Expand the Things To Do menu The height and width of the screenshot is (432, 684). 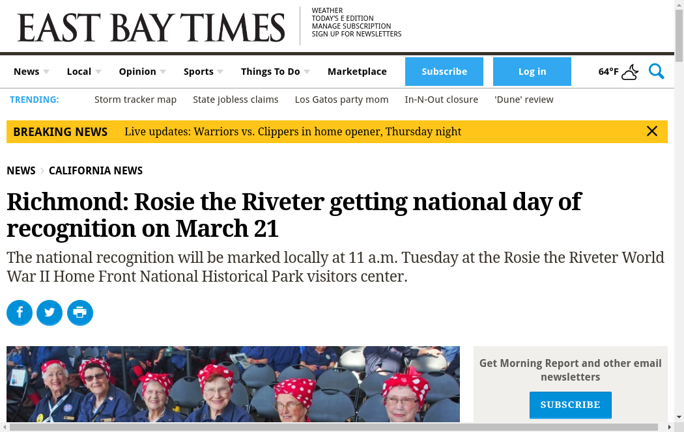click(274, 72)
